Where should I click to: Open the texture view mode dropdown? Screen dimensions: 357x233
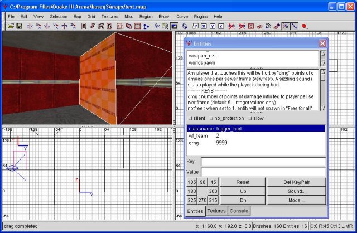click(x=165, y=26)
